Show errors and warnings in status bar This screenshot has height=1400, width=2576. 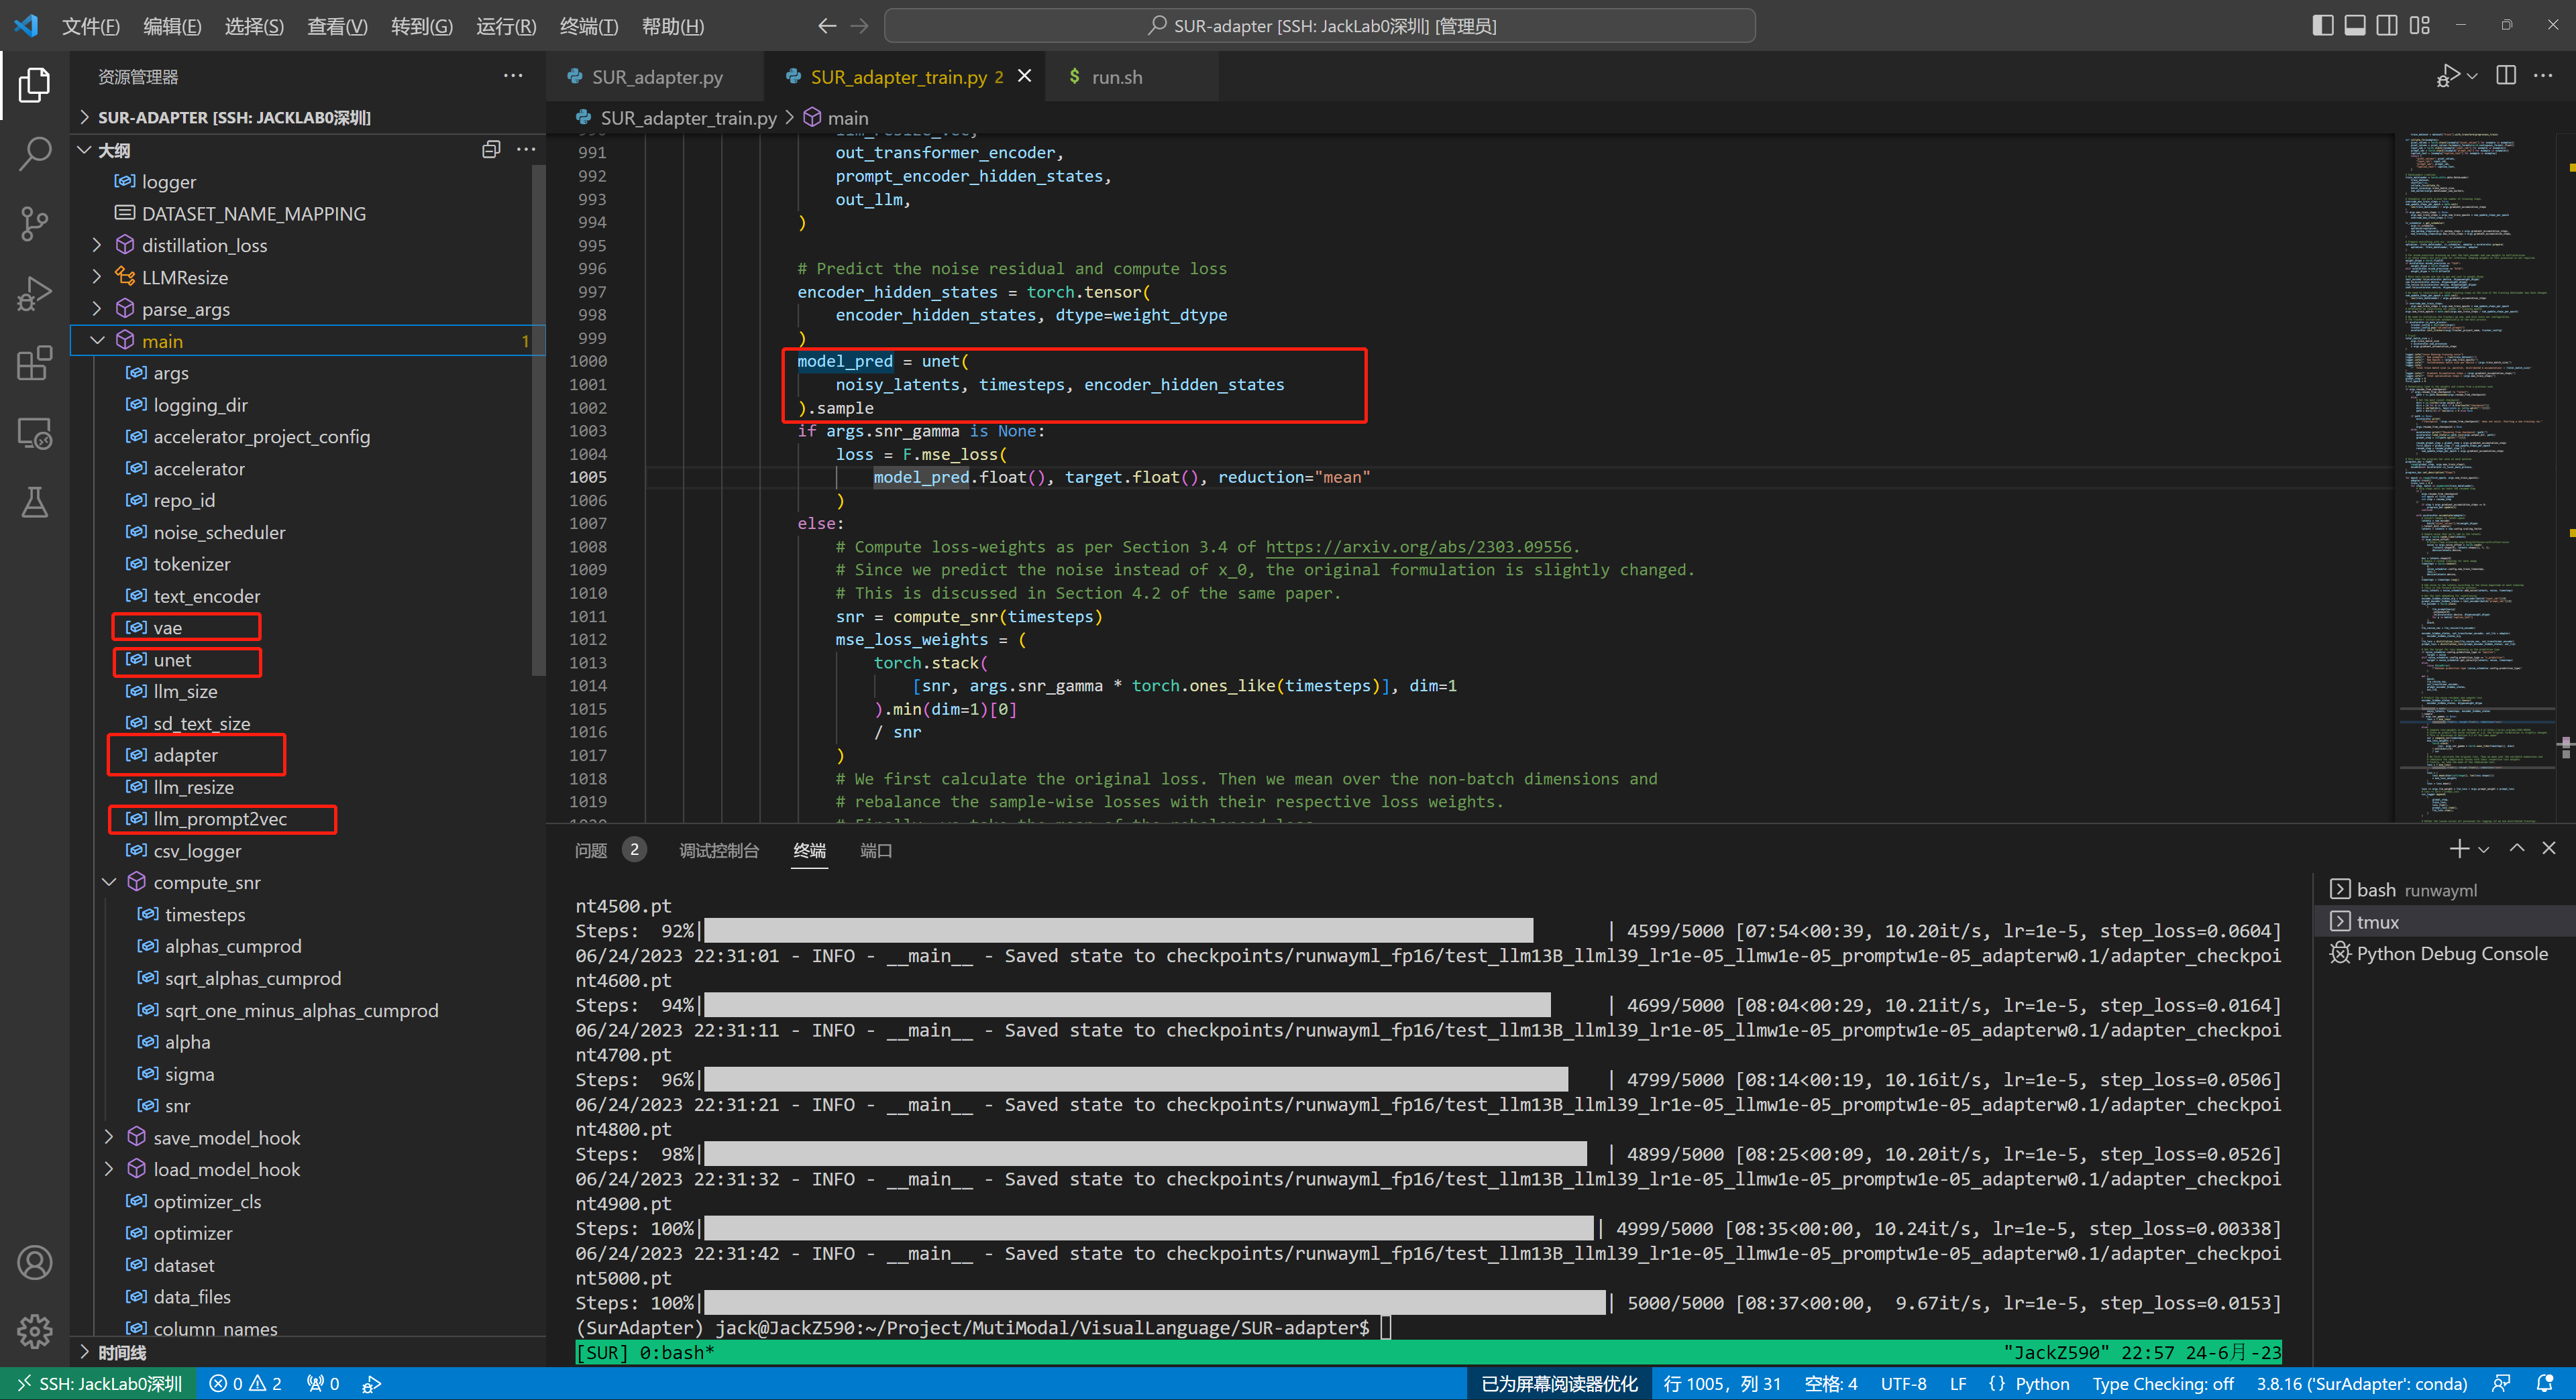click(x=245, y=1384)
